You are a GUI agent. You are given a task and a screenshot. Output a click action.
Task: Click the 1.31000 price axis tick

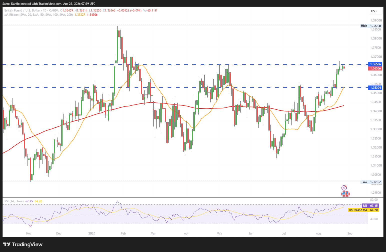[376, 165]
